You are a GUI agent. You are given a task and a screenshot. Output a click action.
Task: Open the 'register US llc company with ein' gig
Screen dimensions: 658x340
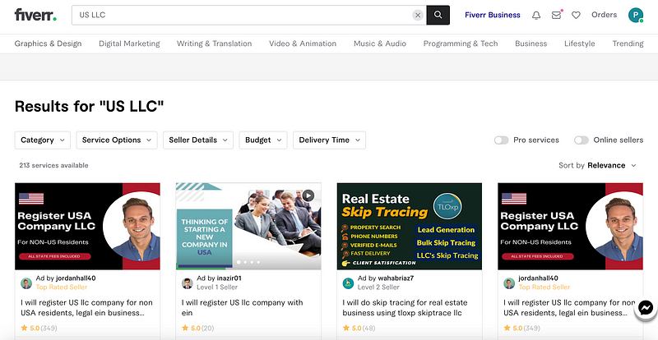coord(242,307)
